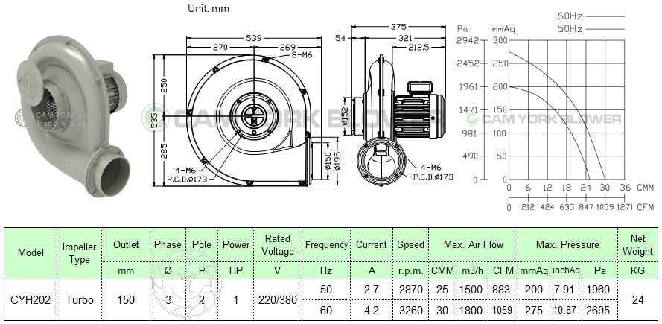Click the front-view dimension drawing of the blower
The width and height of the screenshot is (662, 324).
(246, 111)
